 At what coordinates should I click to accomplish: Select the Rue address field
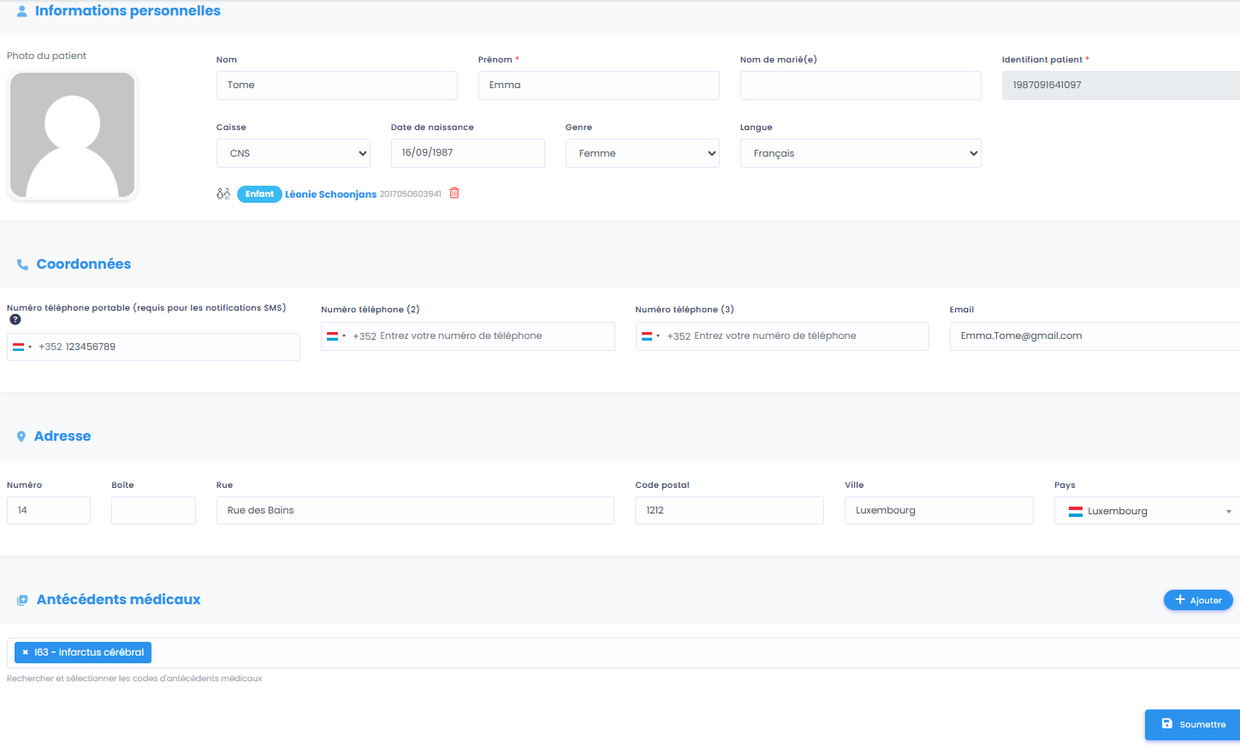415,511
